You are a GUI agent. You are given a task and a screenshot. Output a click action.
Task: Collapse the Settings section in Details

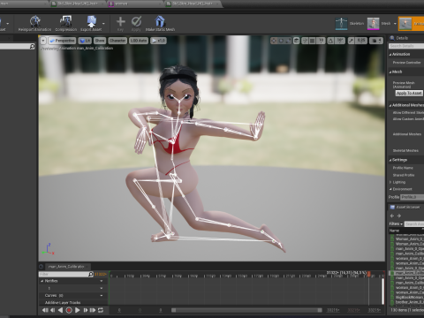point(390,160)
